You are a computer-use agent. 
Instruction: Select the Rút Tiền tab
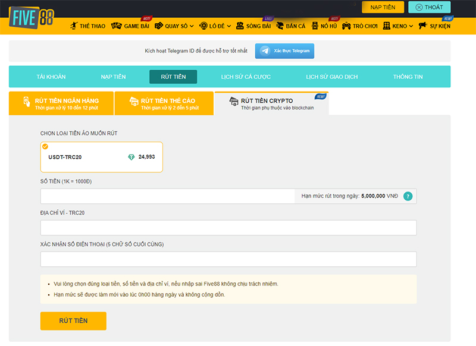coord(173,77)
